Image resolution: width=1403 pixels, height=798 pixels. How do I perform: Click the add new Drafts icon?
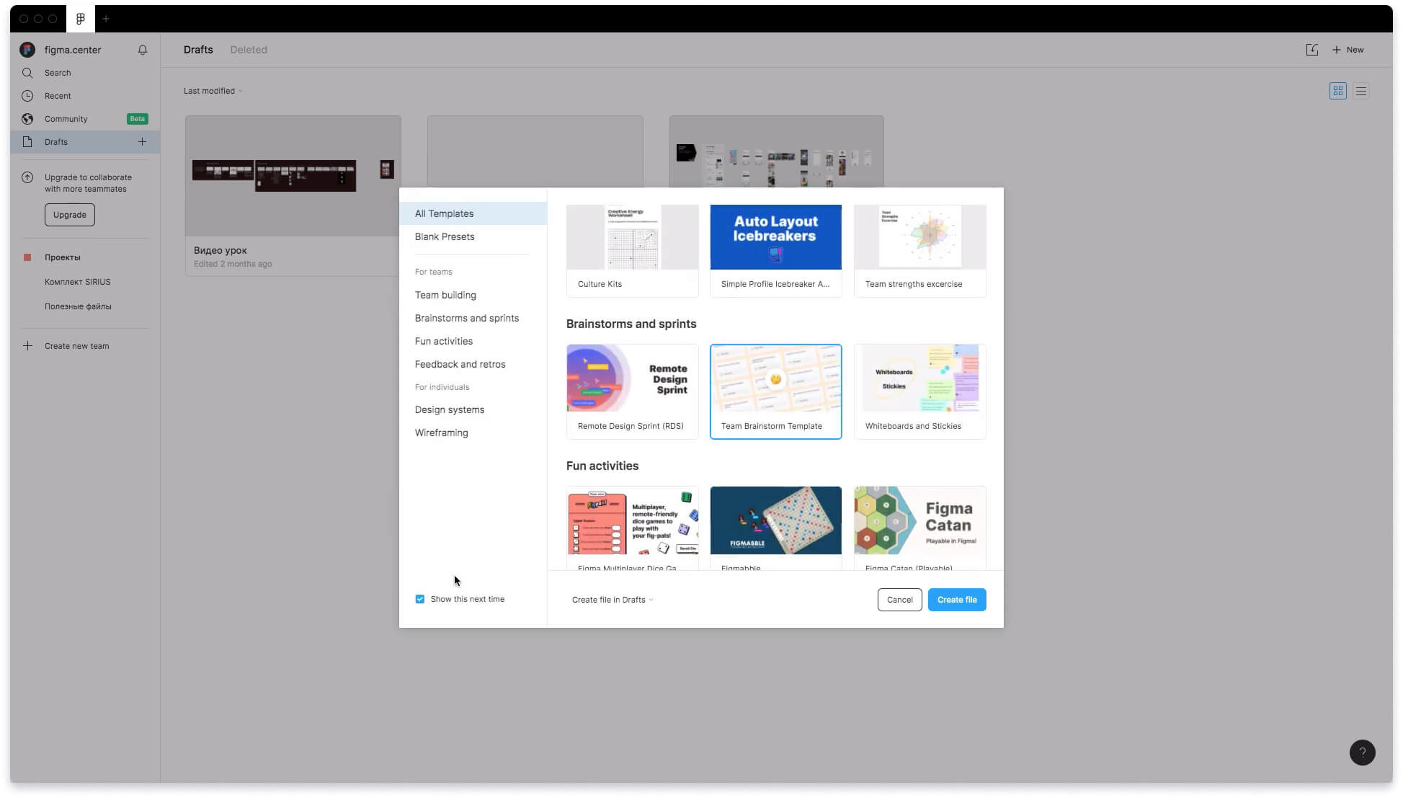pos(141,142)
